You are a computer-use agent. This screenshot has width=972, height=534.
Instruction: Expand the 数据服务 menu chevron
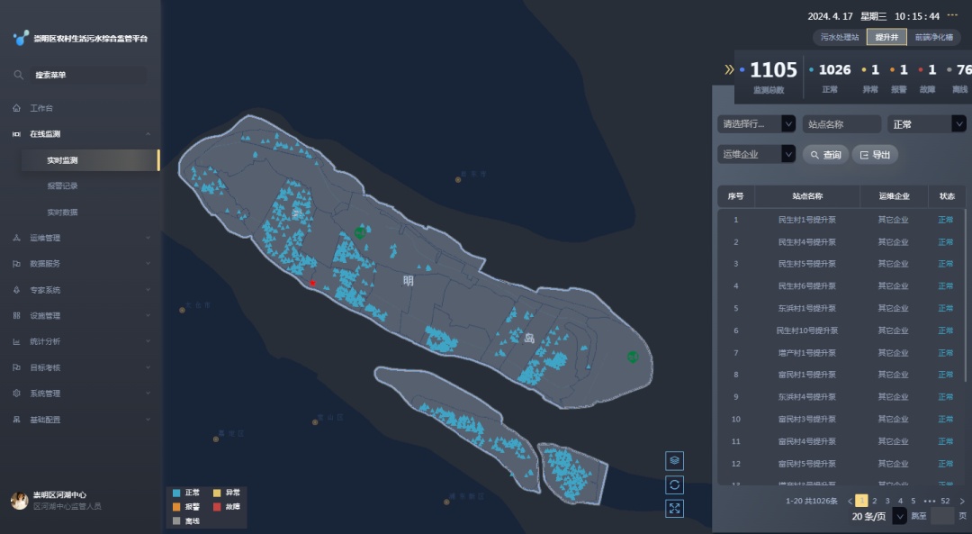point(148,264)
